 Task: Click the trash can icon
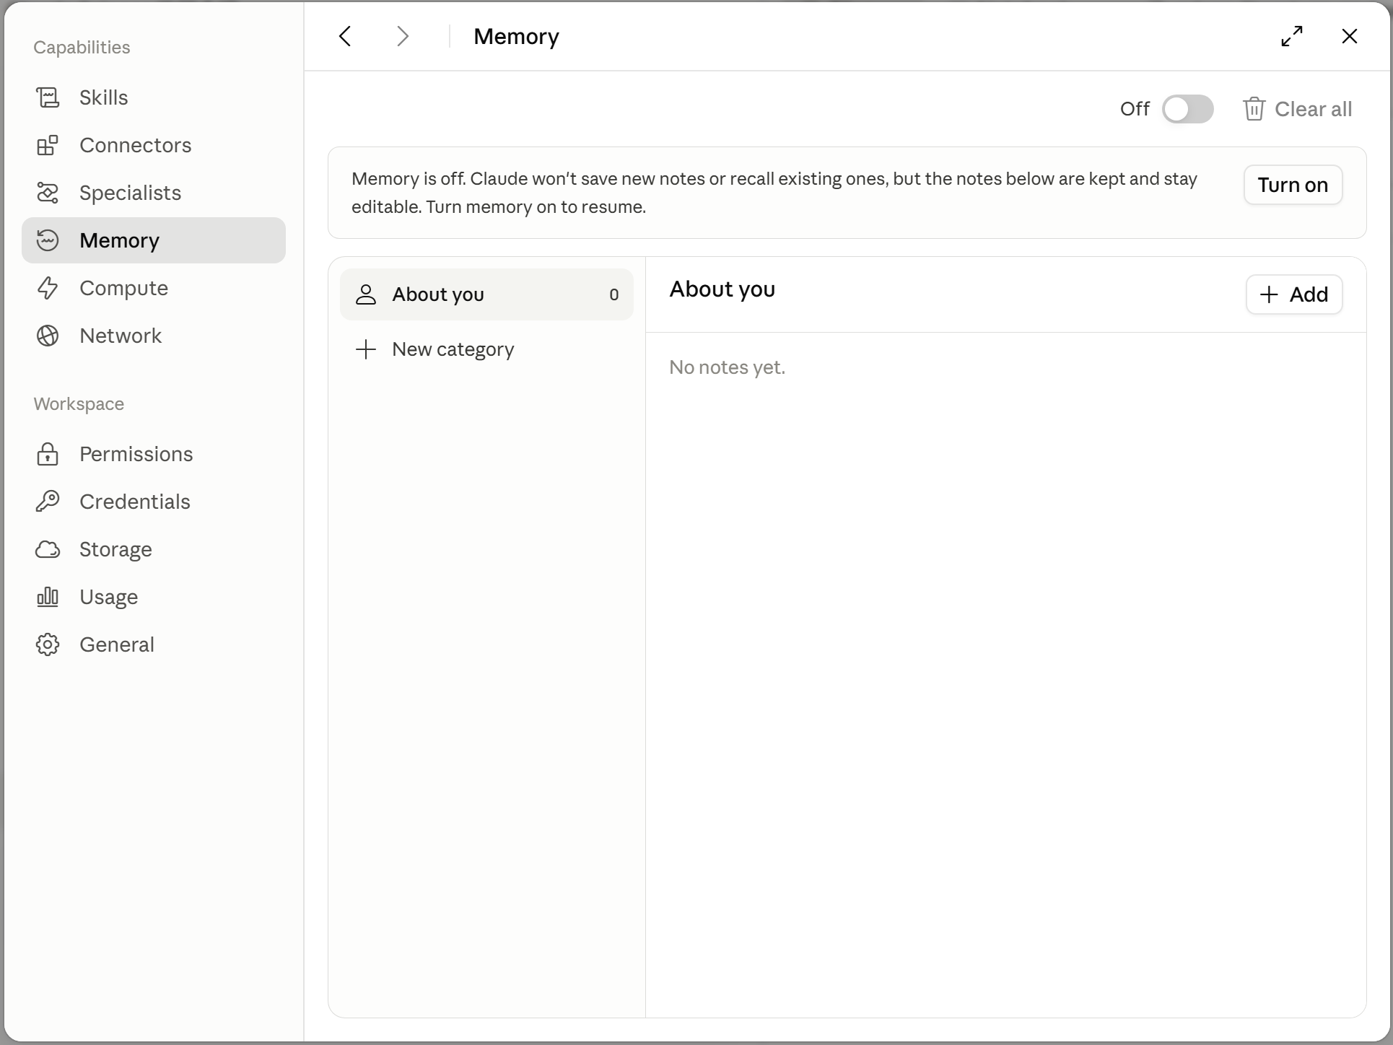[1254, 109]
